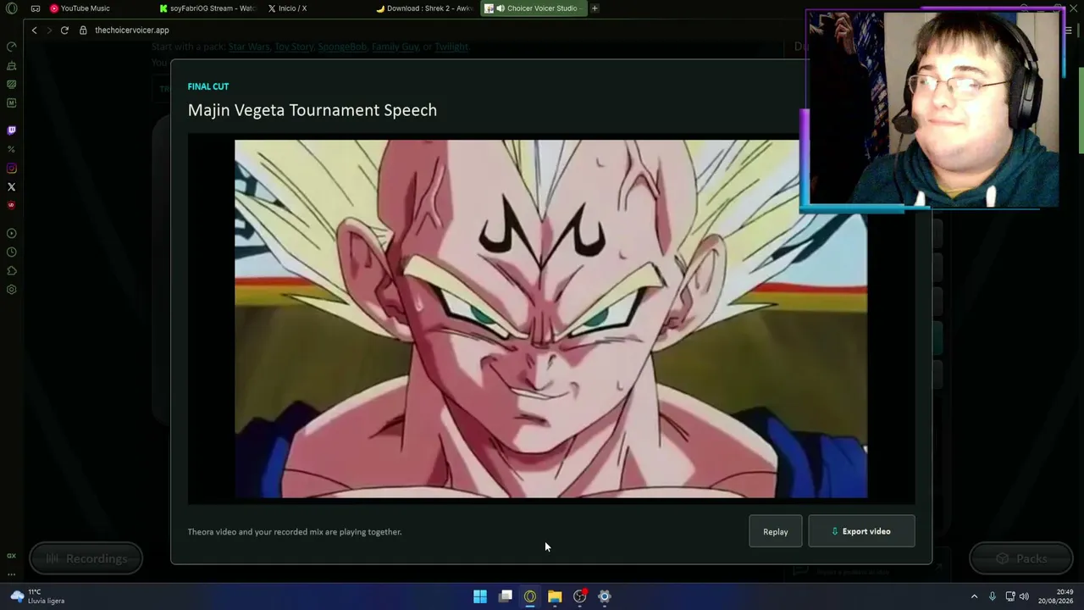This screenshot has height=610, width=1084.
Task: Open the Star Wars pack link
Action: 249,47
